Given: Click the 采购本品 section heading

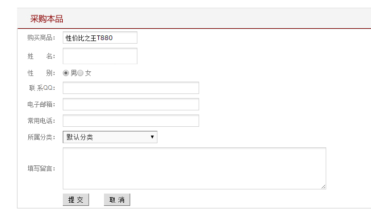Looking at the screenshot, I should (x=47, y=19).
